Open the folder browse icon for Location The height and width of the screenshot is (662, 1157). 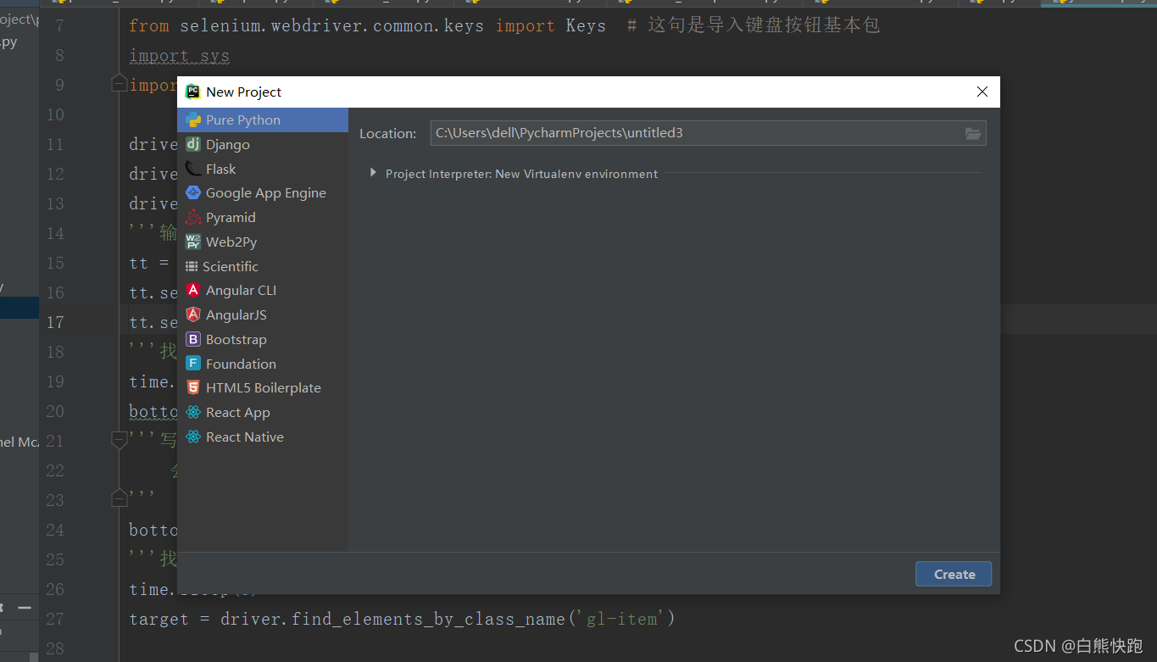click(x=973, y=133)
